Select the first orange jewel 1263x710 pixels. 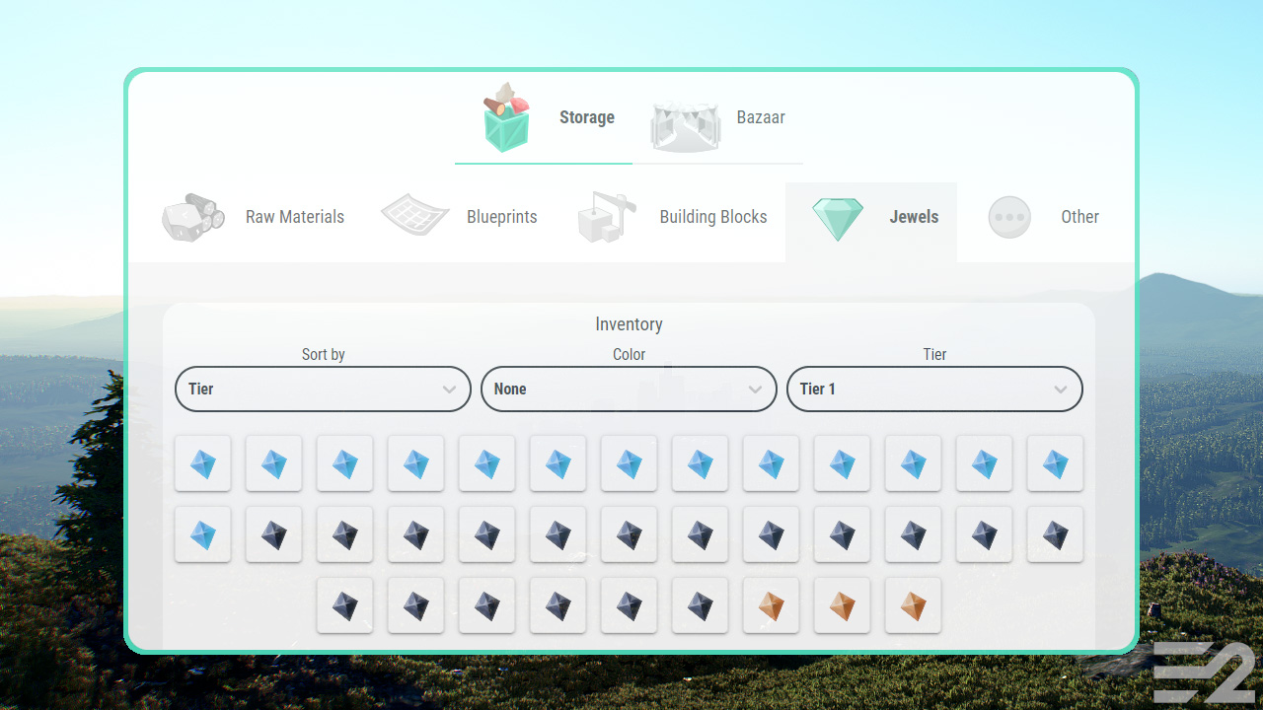coord(771,605)
